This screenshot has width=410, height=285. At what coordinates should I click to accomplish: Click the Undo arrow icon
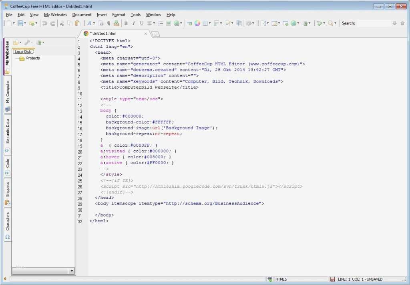(x=45, y=24)
